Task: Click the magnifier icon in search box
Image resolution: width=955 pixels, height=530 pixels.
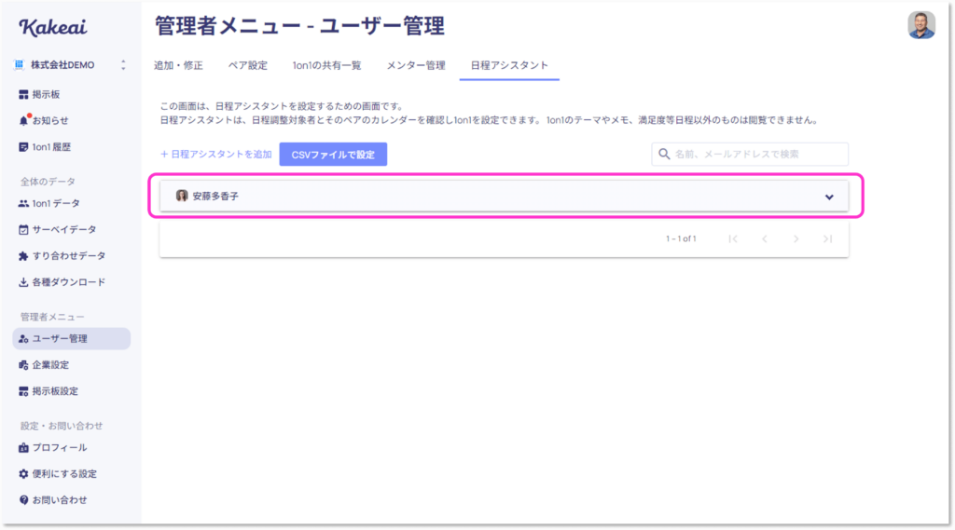Action: 664,154
